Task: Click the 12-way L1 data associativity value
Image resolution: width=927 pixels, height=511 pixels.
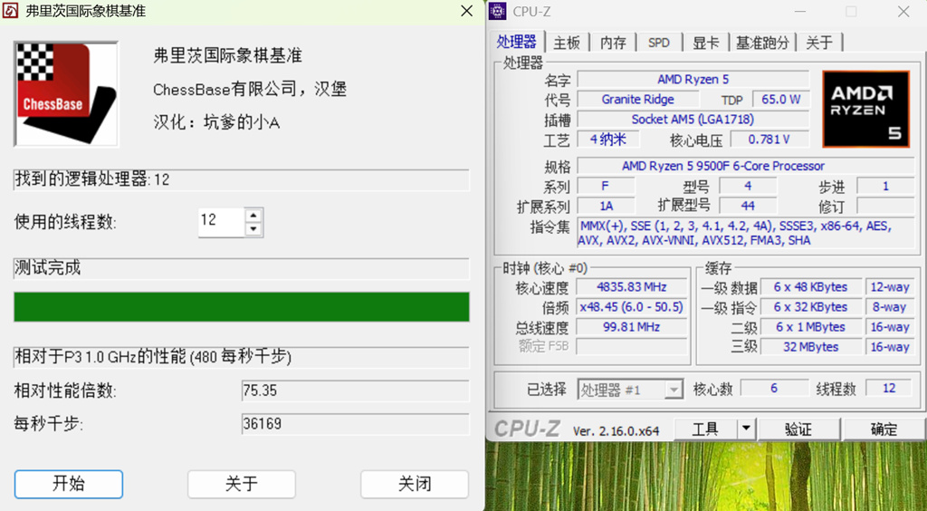Action: point(890,287)
